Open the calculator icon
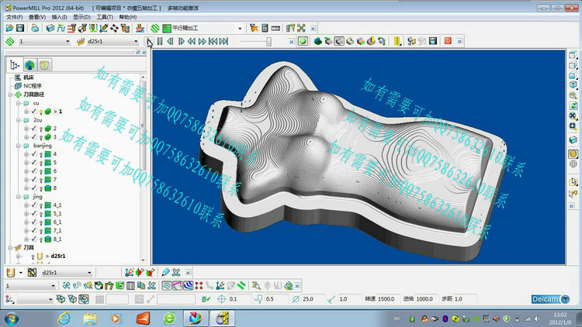 coord(265,28)
